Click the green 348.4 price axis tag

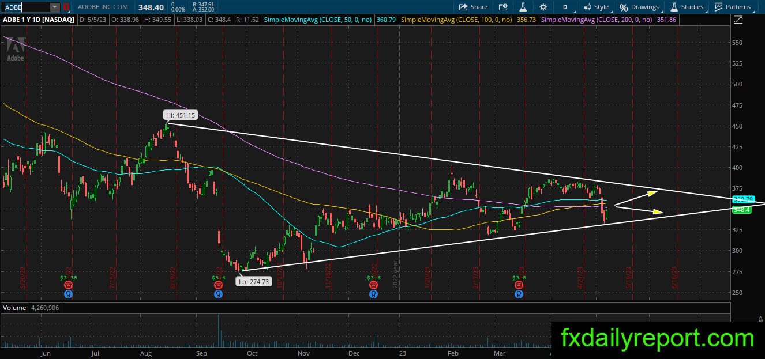click(741, 210)
